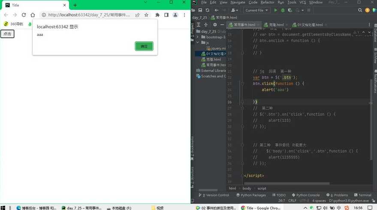The height and width of the screenshot is (210, 377).
Task: Open Current File run configuration dropdown
Action: pyautogui.click(x=256, y=10)
